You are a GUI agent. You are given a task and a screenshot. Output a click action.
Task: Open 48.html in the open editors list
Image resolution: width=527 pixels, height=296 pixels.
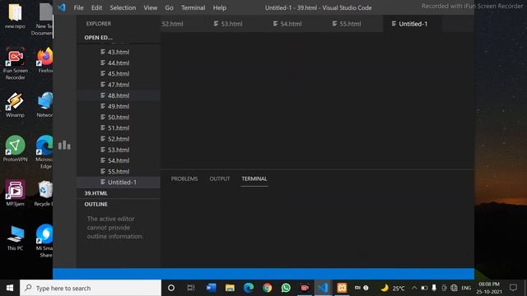119,95
